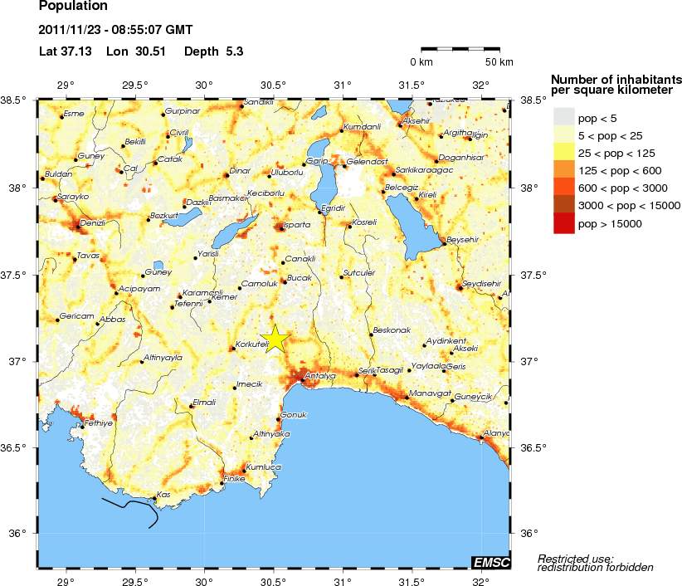Image resolution: width=682 pixels, height=586 pixels.
Task: Click the EMSC logo on the map
Action: [x=490, y=563]
